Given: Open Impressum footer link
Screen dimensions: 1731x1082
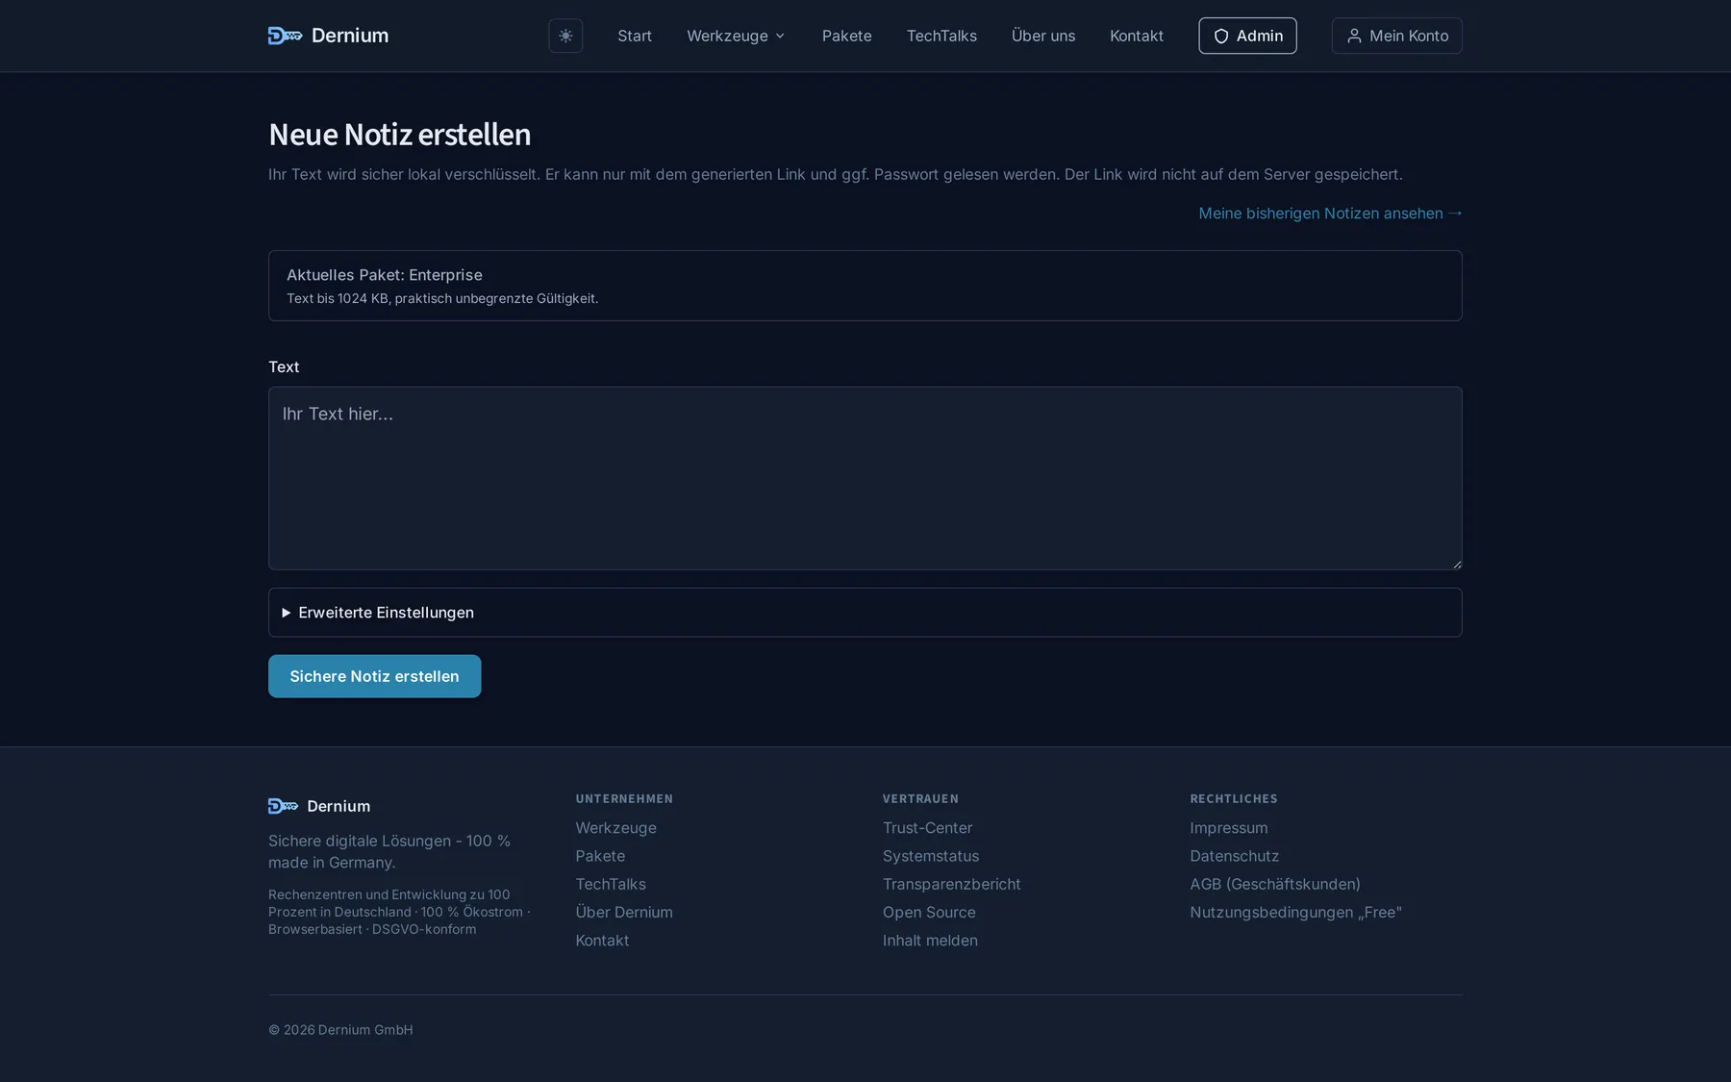Looking at the screenshot, I should [1228, 828].
